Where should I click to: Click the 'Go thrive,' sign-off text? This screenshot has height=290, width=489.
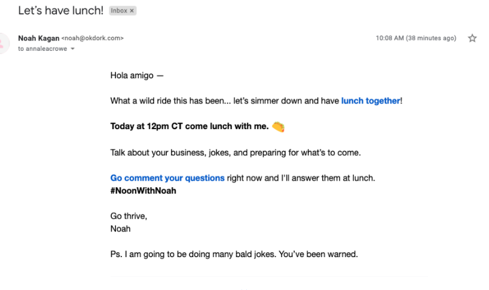129,216
